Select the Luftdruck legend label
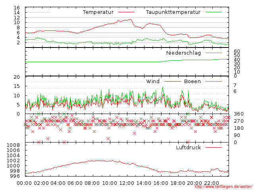 click(189, 147)
